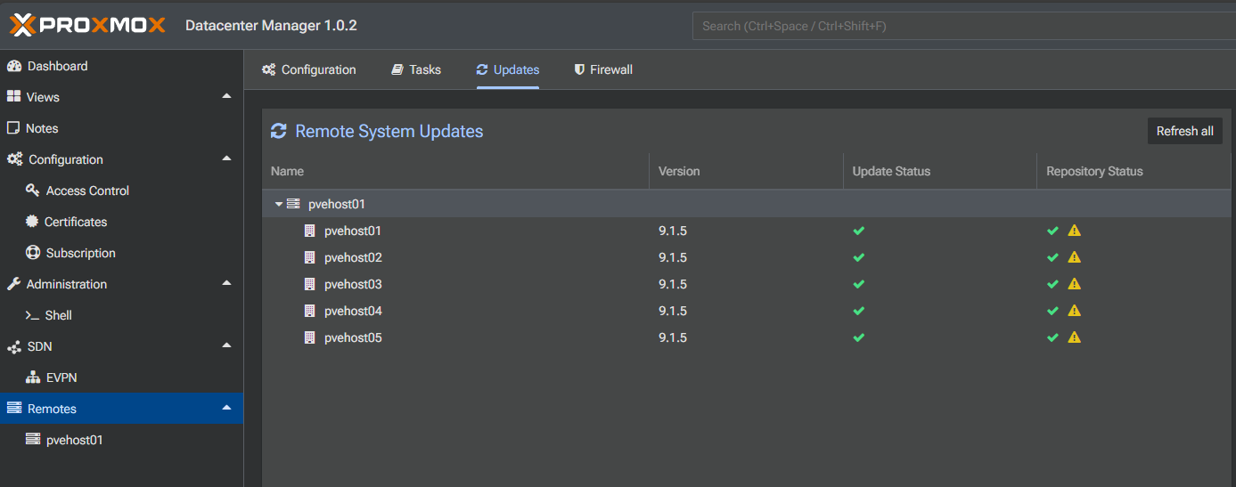Click the Views grid icon
The width and height of the screenshot is (1236, 487).
coord(13,97)
